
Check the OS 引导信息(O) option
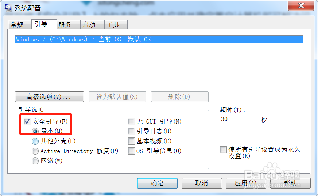(131, 151)
